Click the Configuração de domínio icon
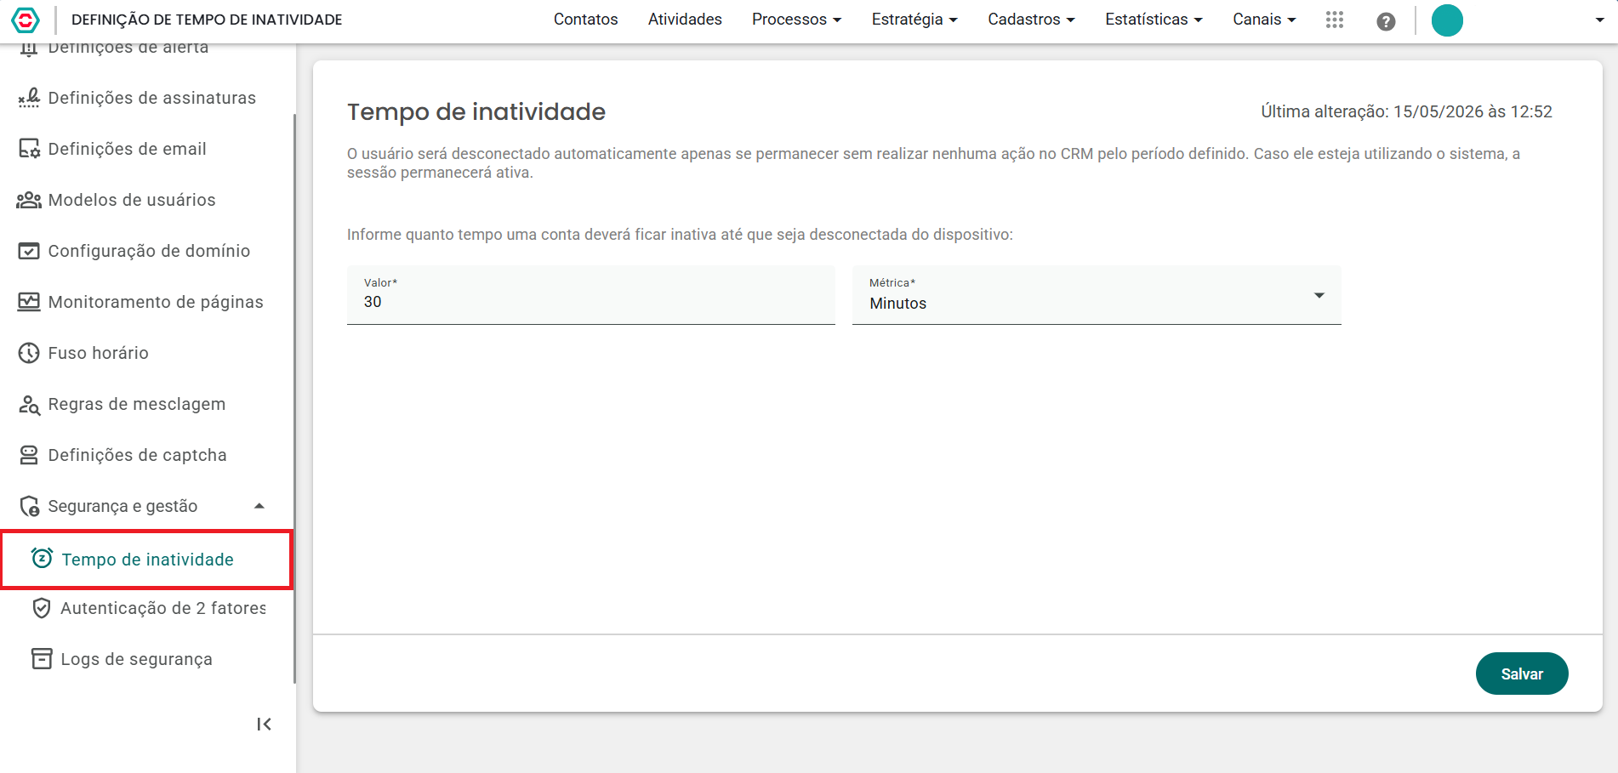 click(29, 251)
